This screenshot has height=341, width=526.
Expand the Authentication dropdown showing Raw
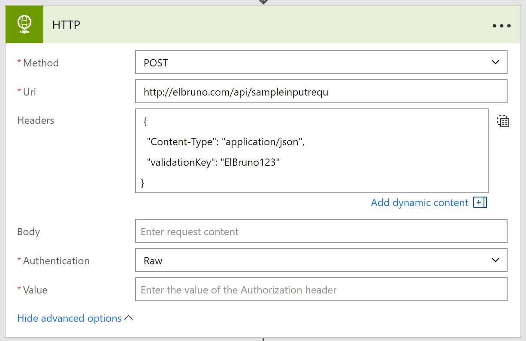(321, 260)
